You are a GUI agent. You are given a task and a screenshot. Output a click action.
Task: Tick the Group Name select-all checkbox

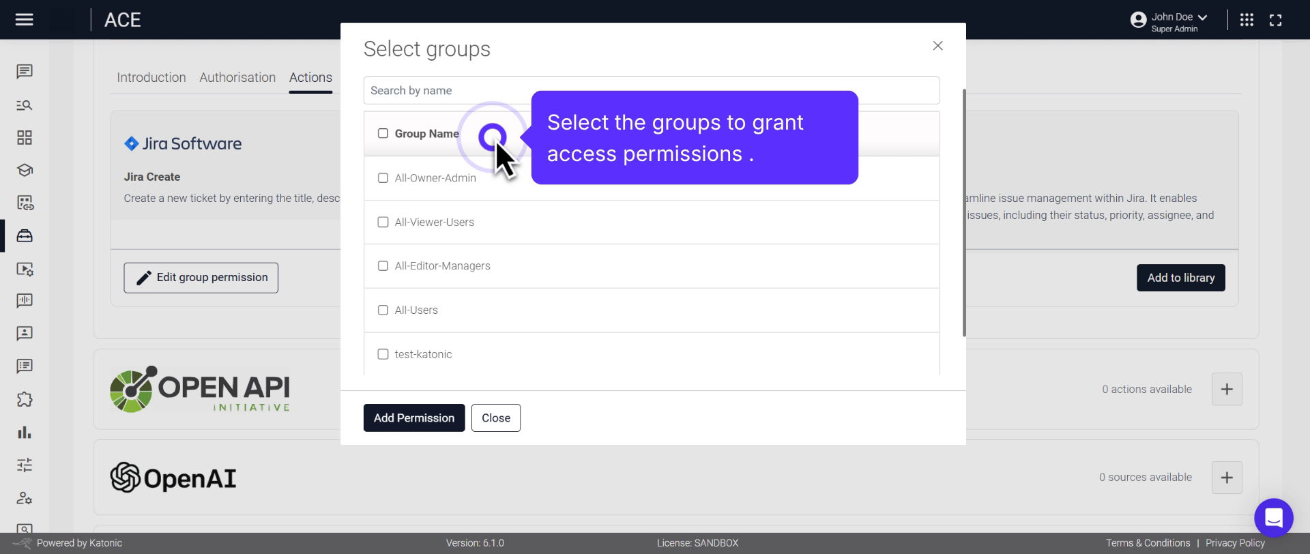coord(383,134)
